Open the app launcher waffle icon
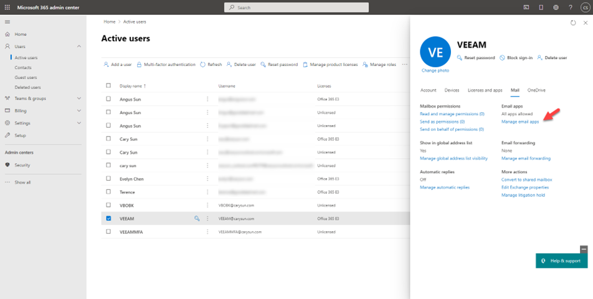The width and height of the screenshot is (593, 299). 7,7
